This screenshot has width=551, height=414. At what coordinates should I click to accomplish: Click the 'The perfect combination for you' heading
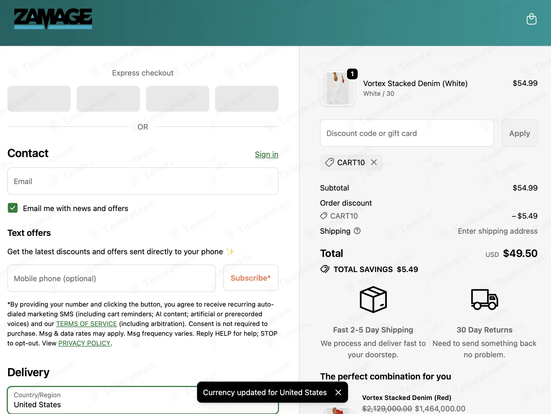coord(385,376)
